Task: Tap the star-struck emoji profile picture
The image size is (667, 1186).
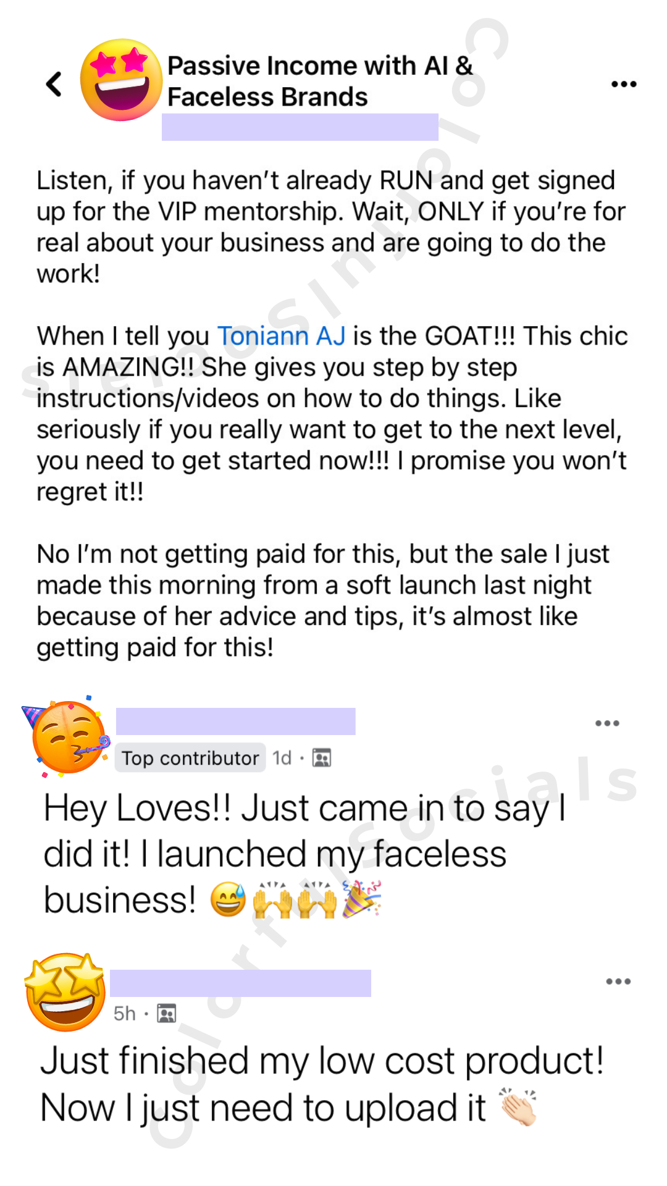Action: tap(65, 992)
